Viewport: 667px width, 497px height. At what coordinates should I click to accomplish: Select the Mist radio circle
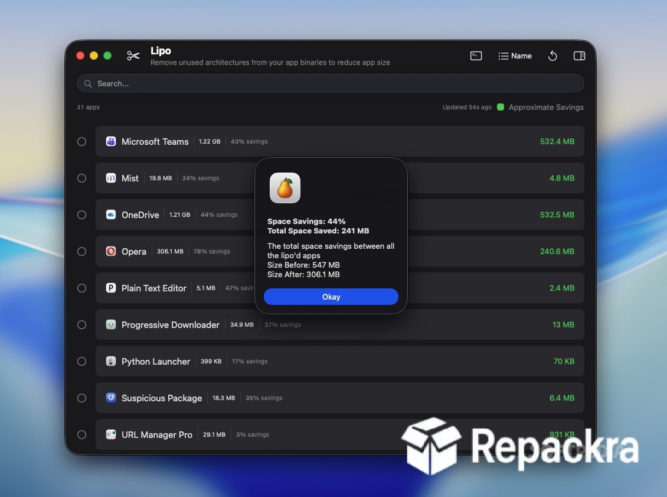81,178
